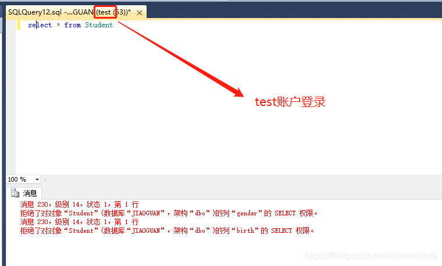Click the 'test账户登录' annotation text
The image size is (442, 266).
pos(290,102)
